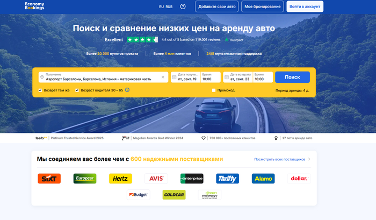Clear the pickup location with X icon

tap(164, 77)
